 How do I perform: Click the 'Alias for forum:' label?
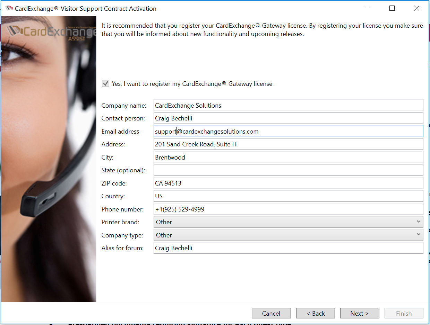(x=122, y=248)
